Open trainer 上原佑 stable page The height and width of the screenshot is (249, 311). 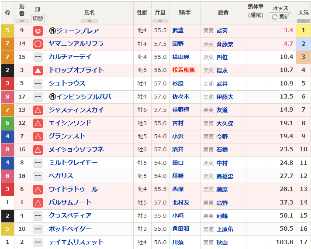225,229
